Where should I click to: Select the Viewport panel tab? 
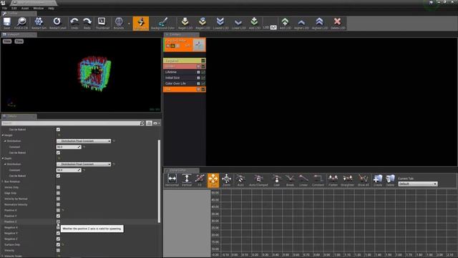[19, 34]
